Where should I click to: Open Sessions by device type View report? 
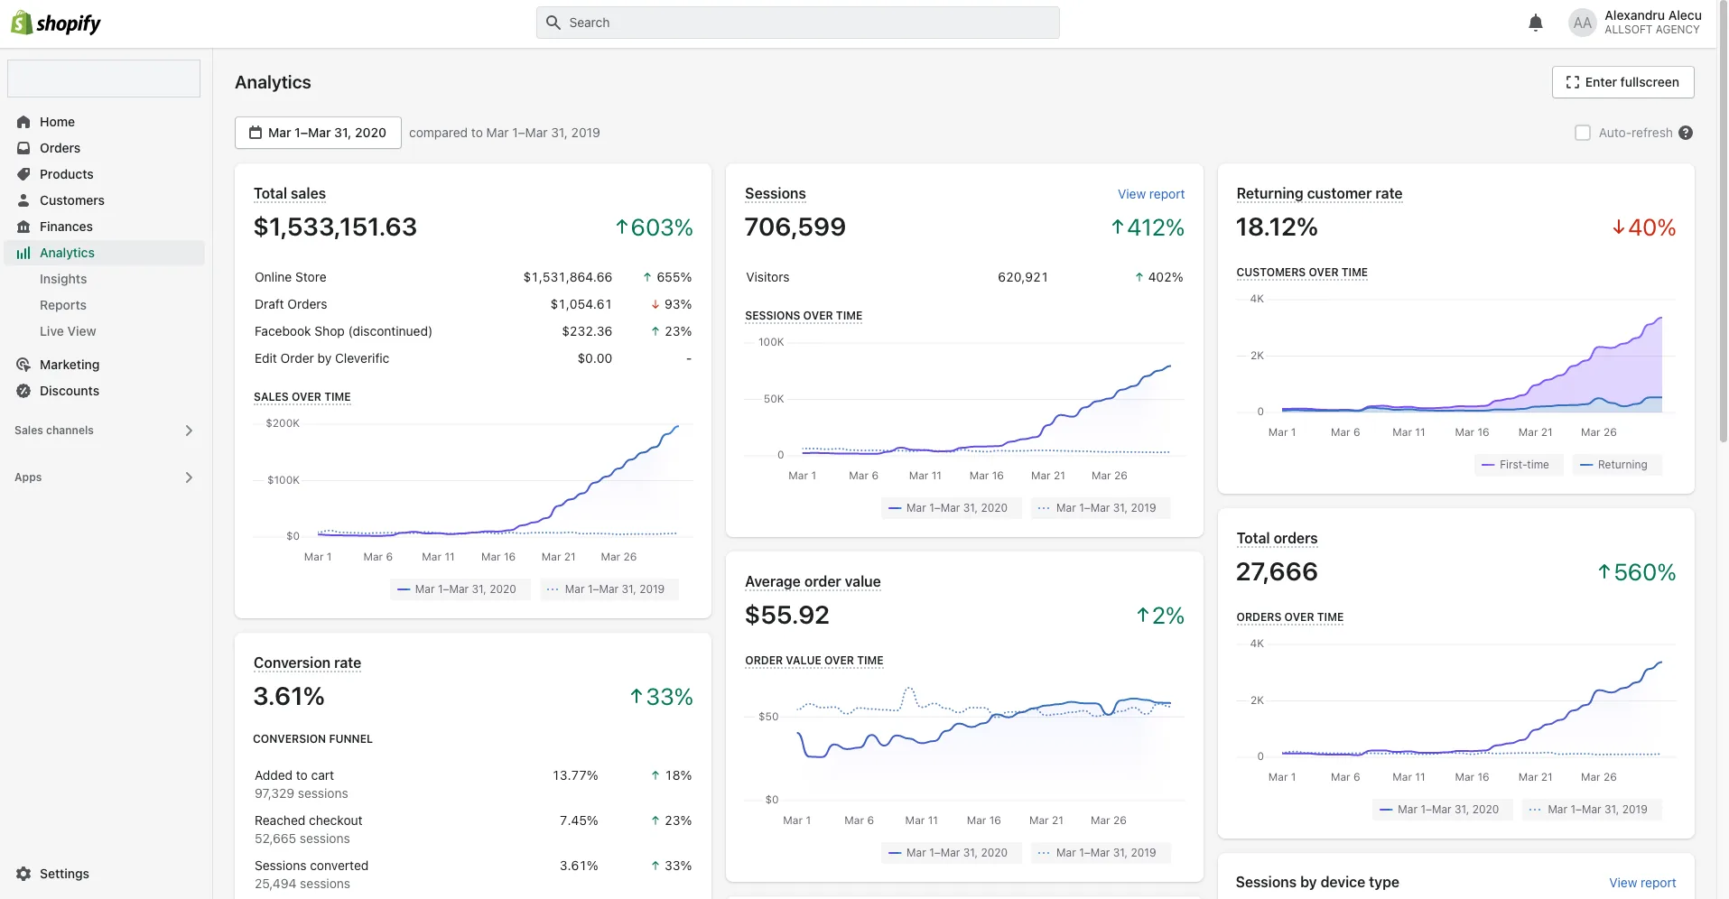[1642, 883]
